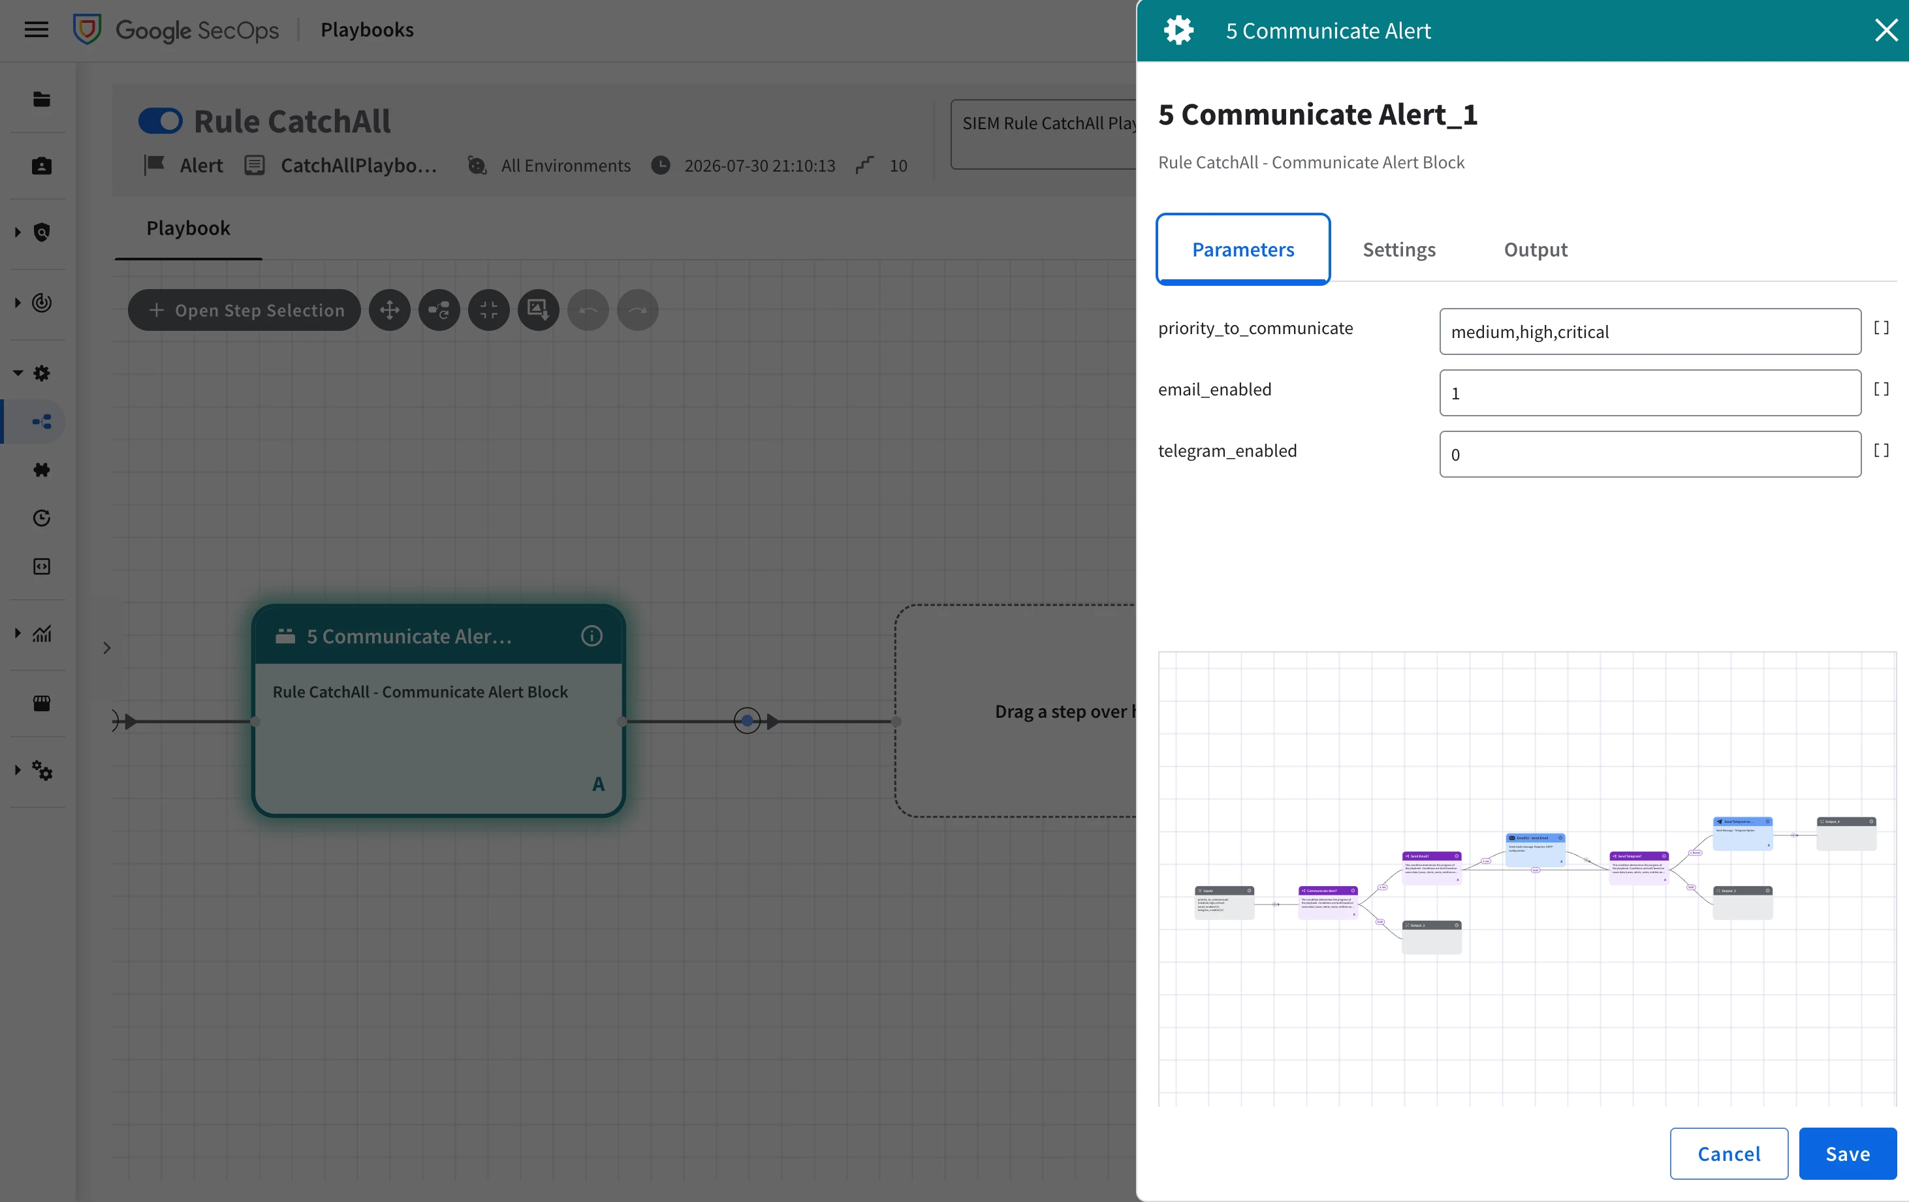
Task: Expand the double-gear settings sidebar group
Action: point(18,770)
